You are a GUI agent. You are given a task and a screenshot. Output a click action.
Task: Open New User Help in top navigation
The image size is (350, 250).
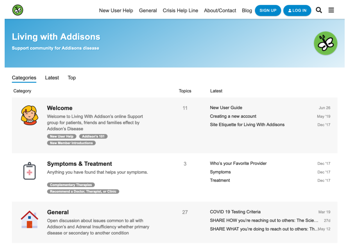pyautogui.click(x=116, y=11)
